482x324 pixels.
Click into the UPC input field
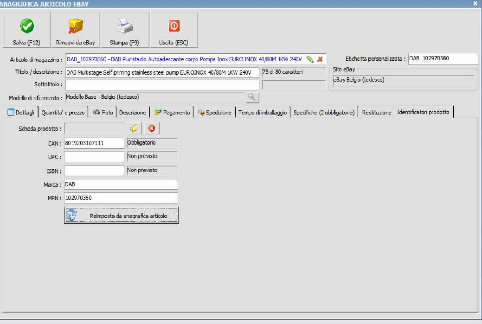tap(94, 157)
